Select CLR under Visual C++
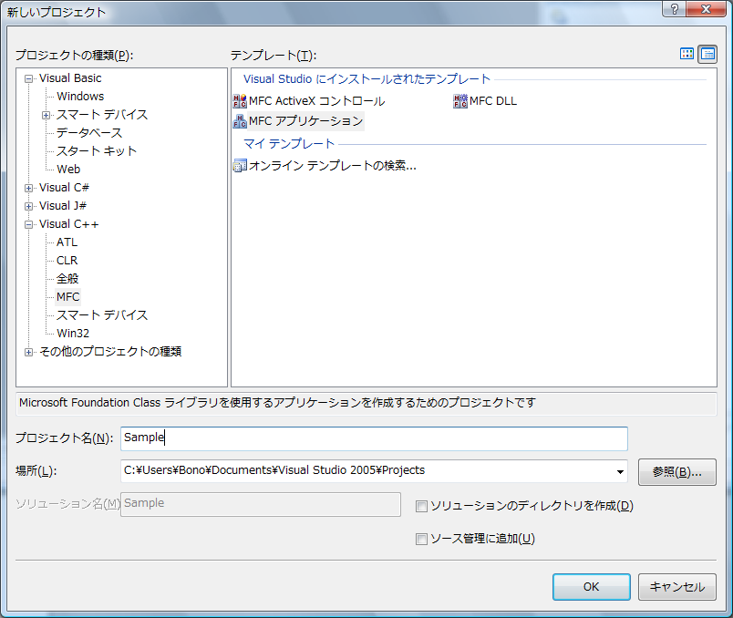733x618 pixels. point(67,261)
